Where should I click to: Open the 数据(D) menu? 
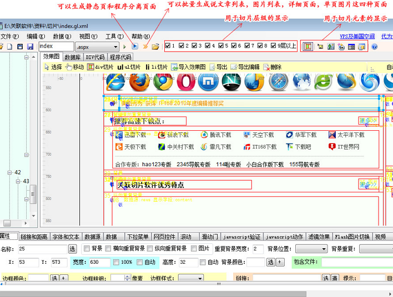[62, 37]
